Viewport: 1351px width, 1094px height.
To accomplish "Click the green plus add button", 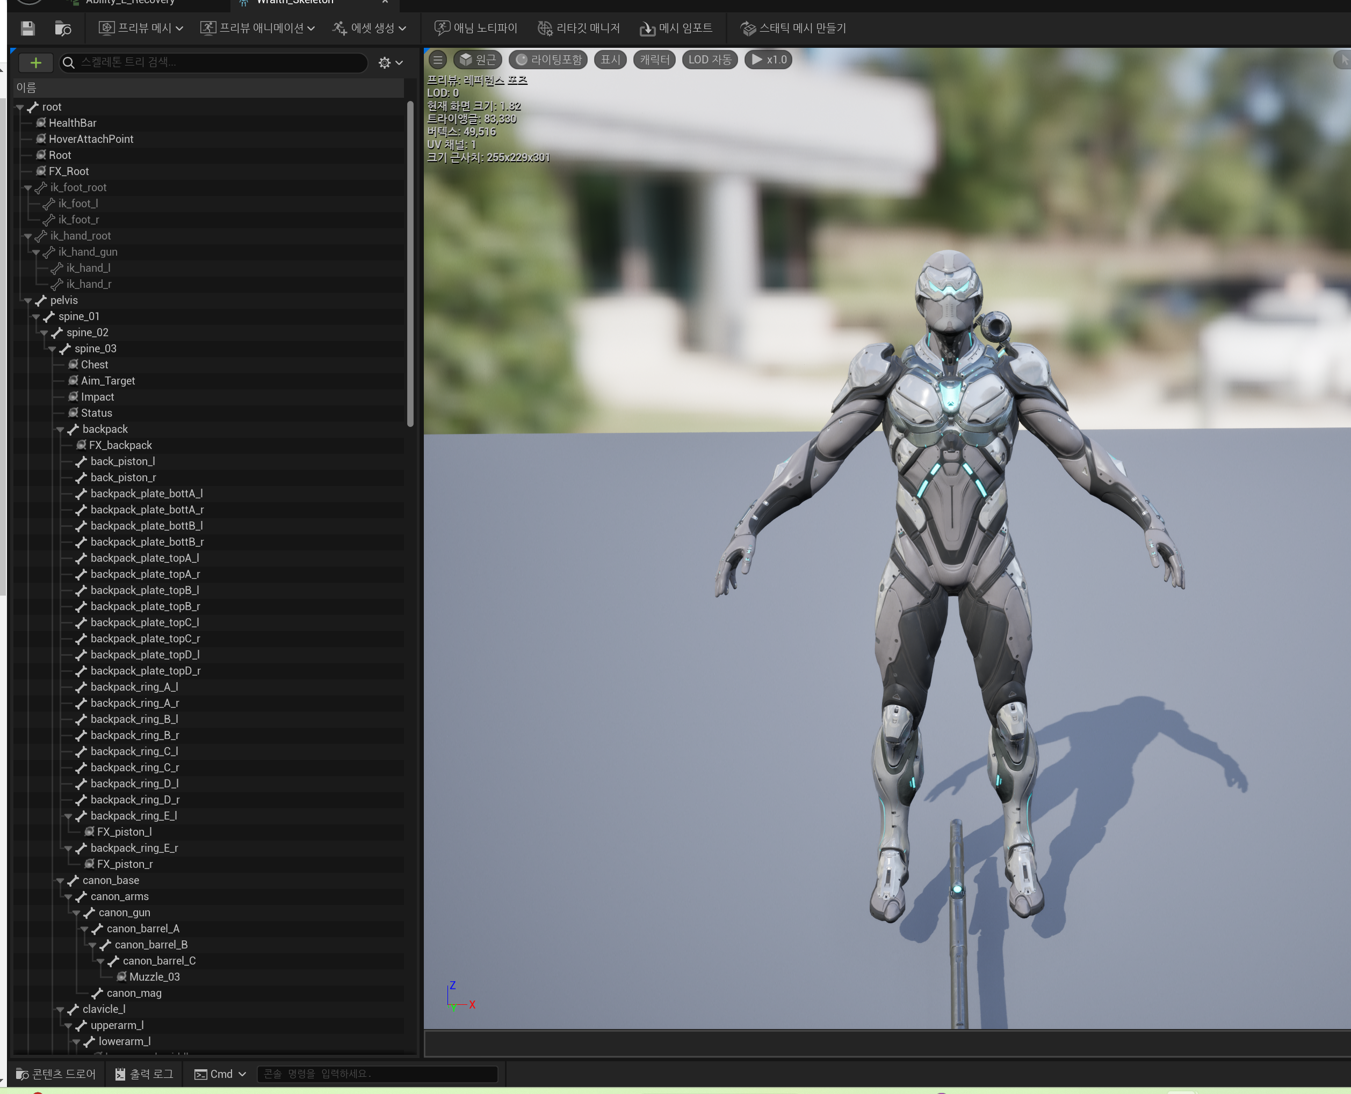I will click(36, 62).
